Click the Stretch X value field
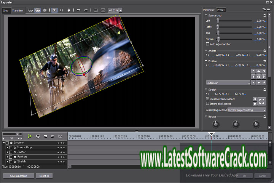274x183 pixels. click(219, 94)
